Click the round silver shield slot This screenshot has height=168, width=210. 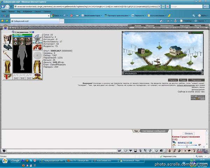pyautogui.click(x=37, y=55)
